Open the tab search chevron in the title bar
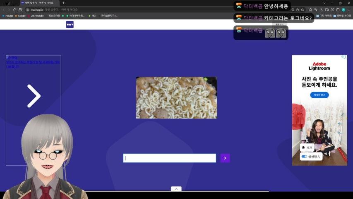The height and width of the screenshot is (199, 353). pyautogui.click(x=324, y=3)
